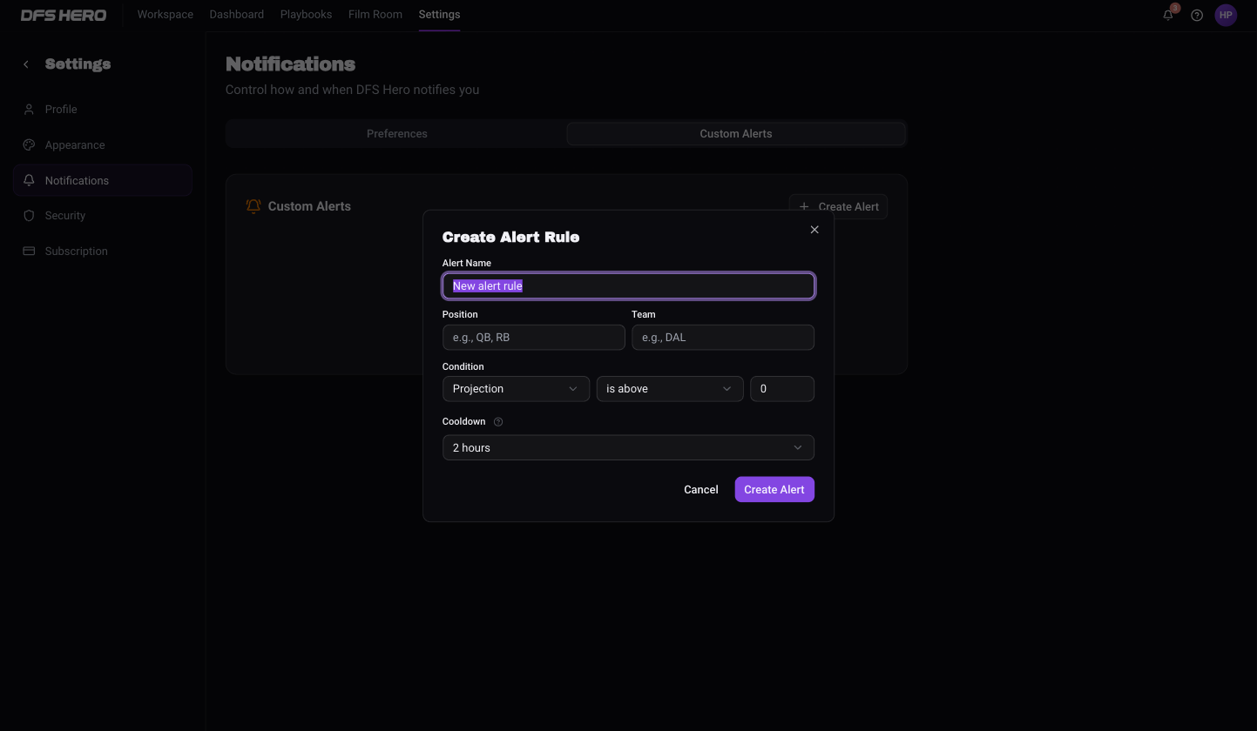Select Notifications in the sidebar

[103, 180]
